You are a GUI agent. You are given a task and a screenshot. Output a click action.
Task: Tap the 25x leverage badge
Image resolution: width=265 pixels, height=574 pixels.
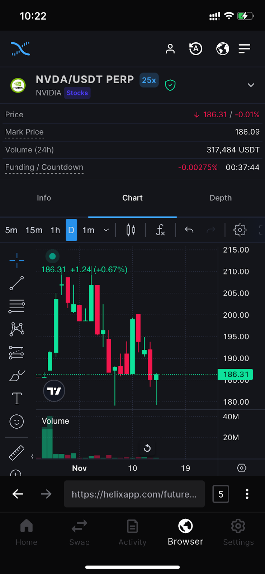(149, 80)
